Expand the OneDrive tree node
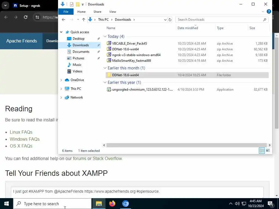 [61, 80]
